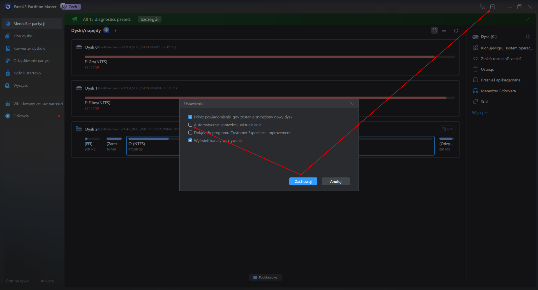The height and width of the screenshot is (290, 538).
Task: Click the task queue icon in title bar
Action: 482,7
